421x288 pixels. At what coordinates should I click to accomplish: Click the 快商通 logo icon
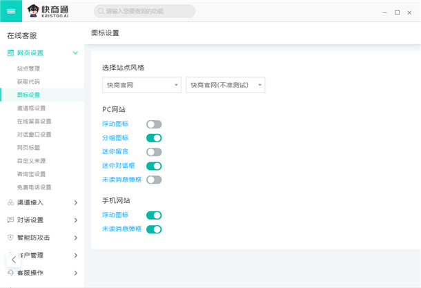35,11
